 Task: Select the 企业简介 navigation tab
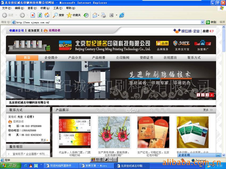[51, 58]
